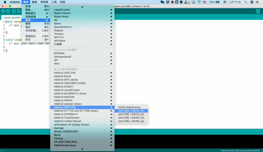Choose 開啟... in the file menu
Image resolution: width=263 pixels, height=152 pixels.
click(x=36, y=10)
